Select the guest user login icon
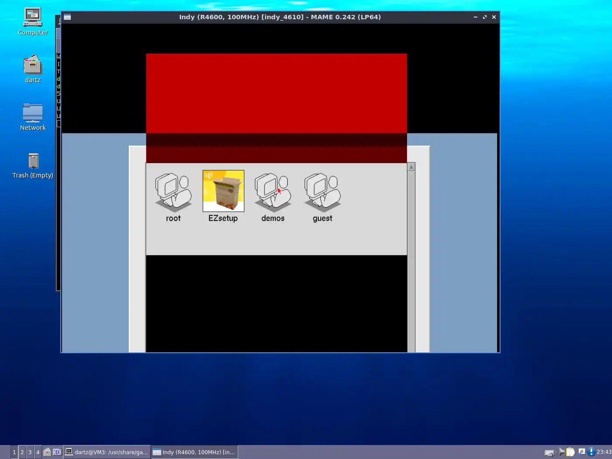The height and width of the screenshot is (459, 612). 323,193
